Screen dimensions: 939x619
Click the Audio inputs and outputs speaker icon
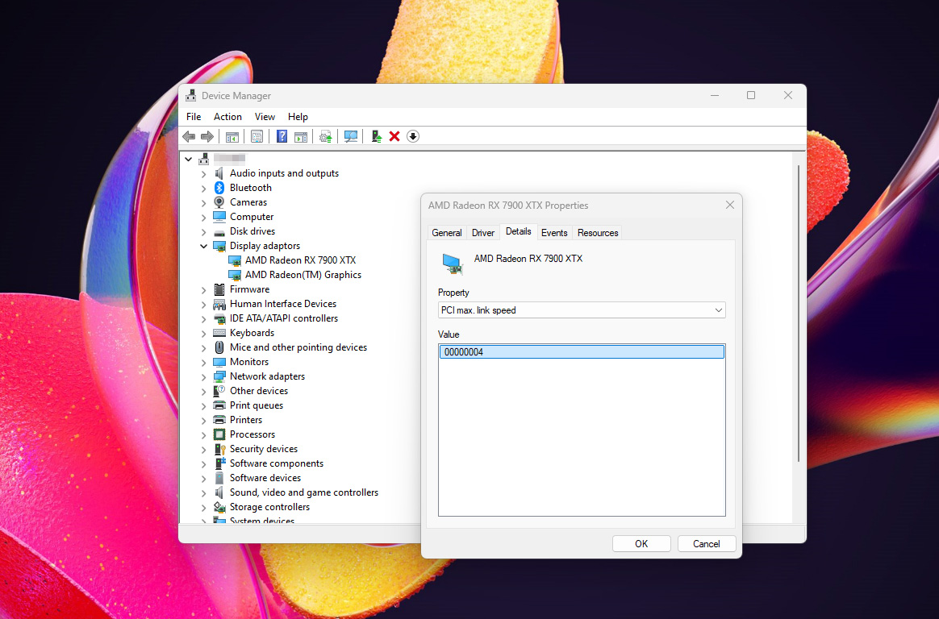[x=219, y=172]
